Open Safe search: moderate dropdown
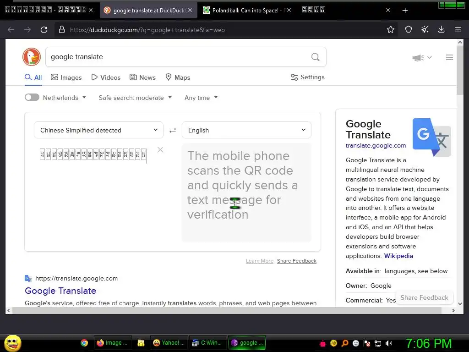The width and height of the screenshot is (469, 352). 135,98
